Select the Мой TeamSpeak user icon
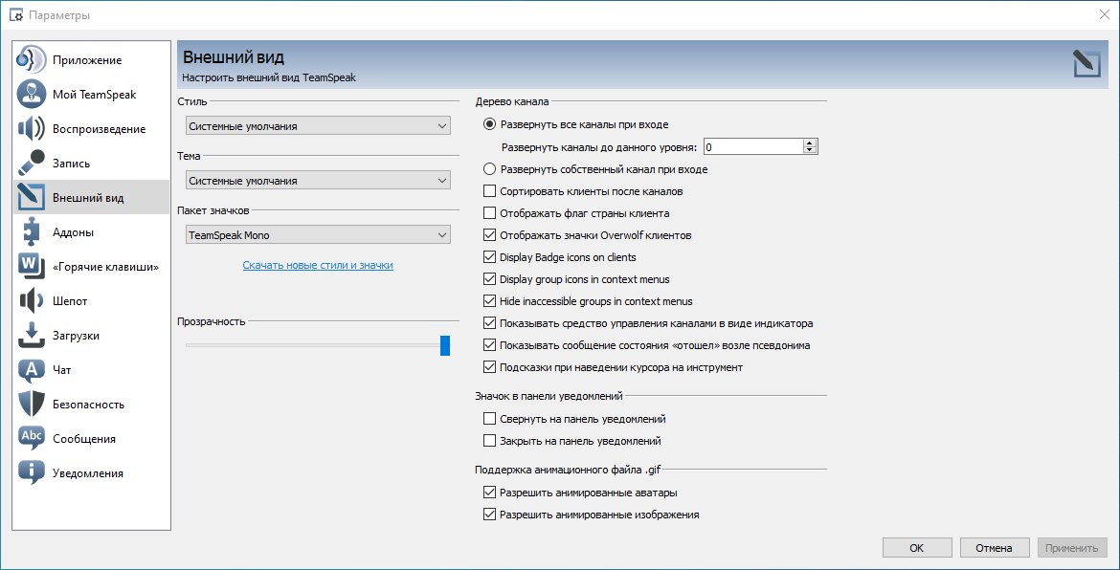Viewport: 1120px width, 570px height. [x=32, y=94]
